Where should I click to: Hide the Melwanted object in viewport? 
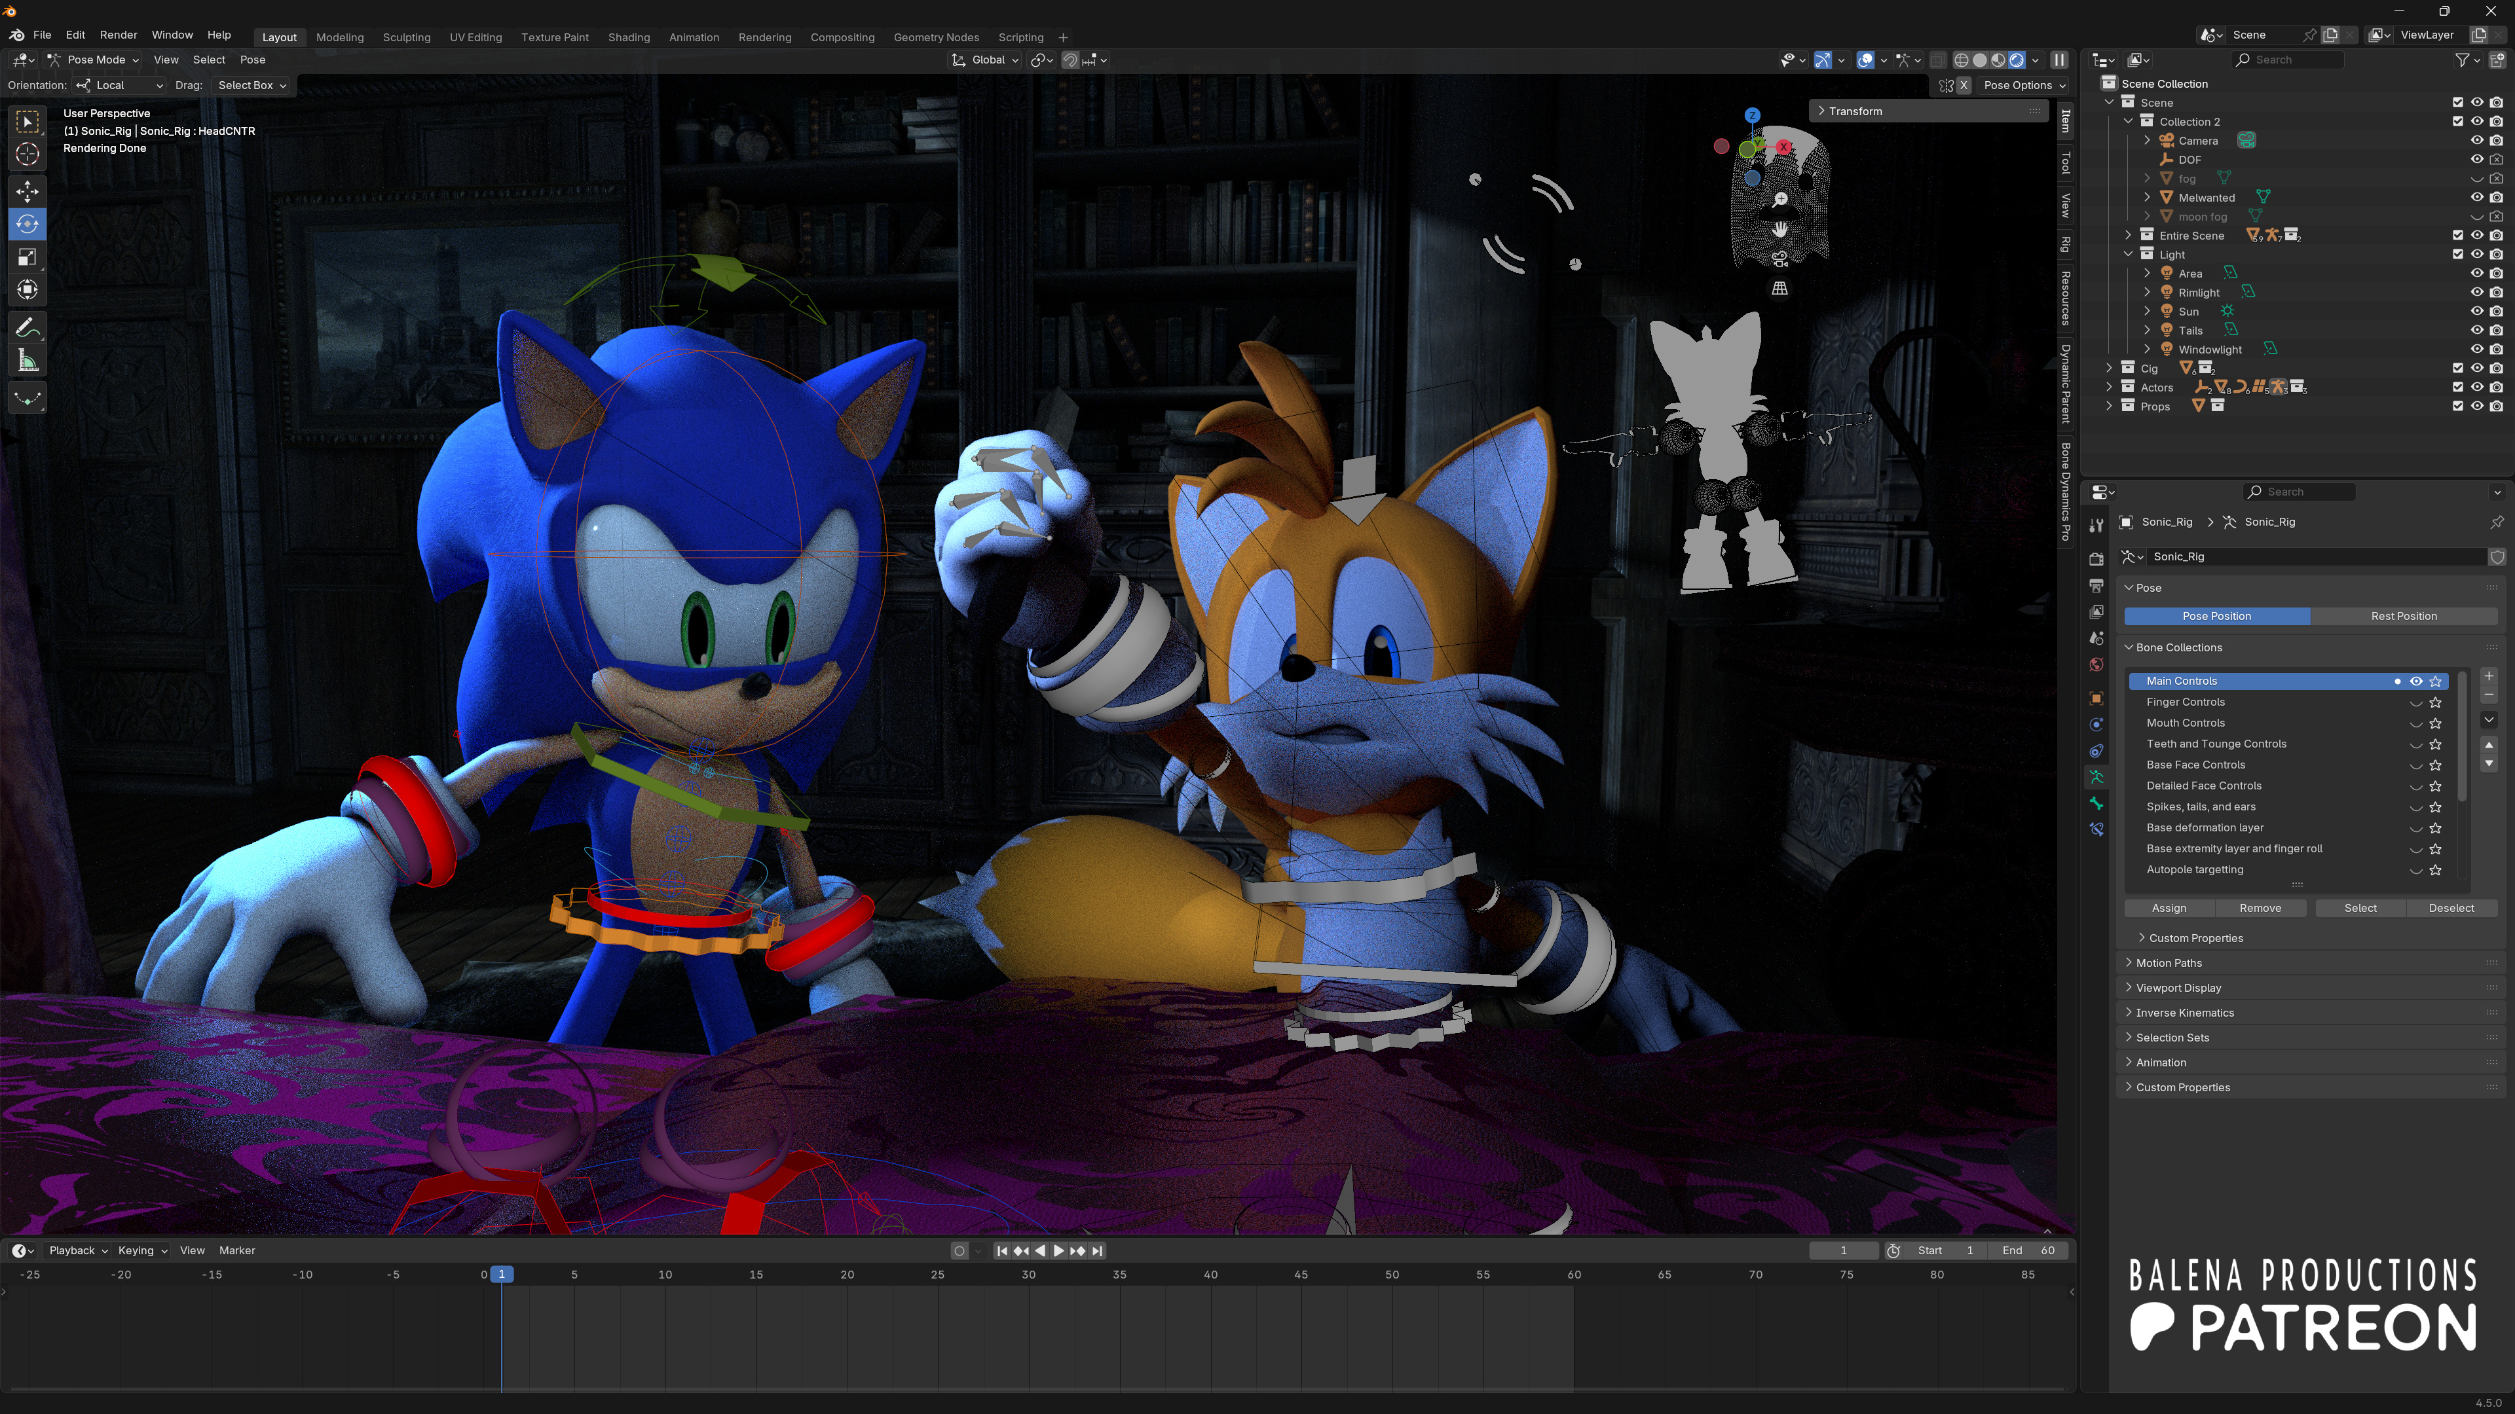[x=2477, y=197]
